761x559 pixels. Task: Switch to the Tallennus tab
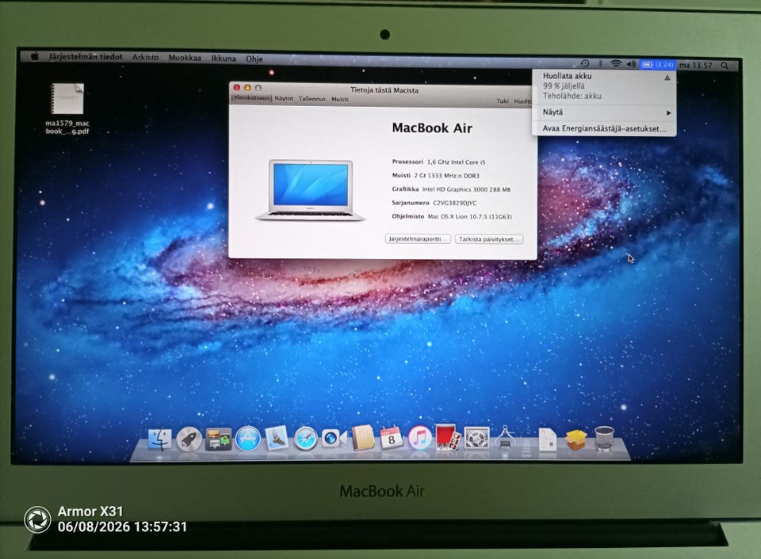[x=312, y=99]
